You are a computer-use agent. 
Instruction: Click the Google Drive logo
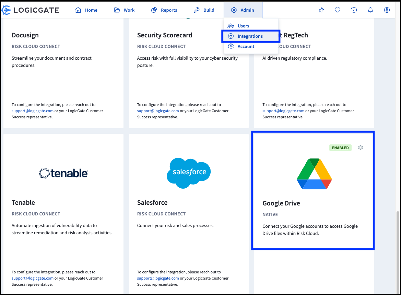point(314,174)
